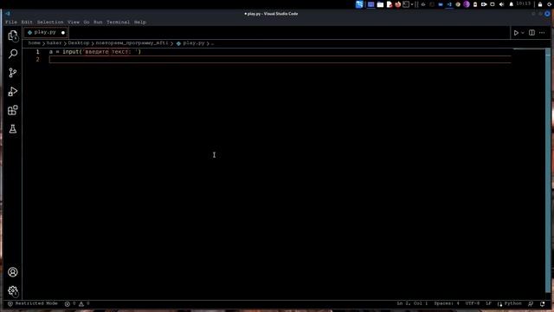Click the empty second editor line

(280, 60)
